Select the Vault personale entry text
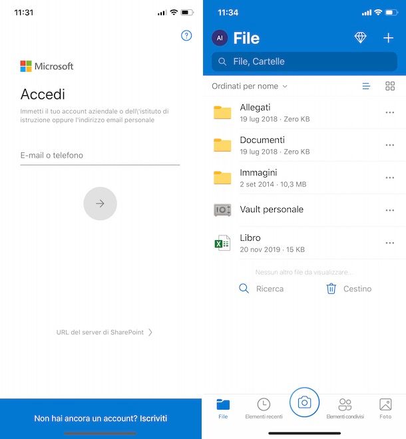406x439 pixels. point(272,210)
